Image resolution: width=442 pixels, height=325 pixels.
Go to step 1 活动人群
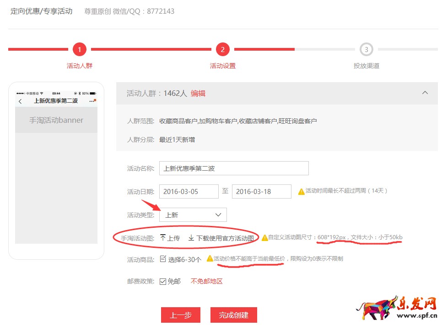click(80, 50)
